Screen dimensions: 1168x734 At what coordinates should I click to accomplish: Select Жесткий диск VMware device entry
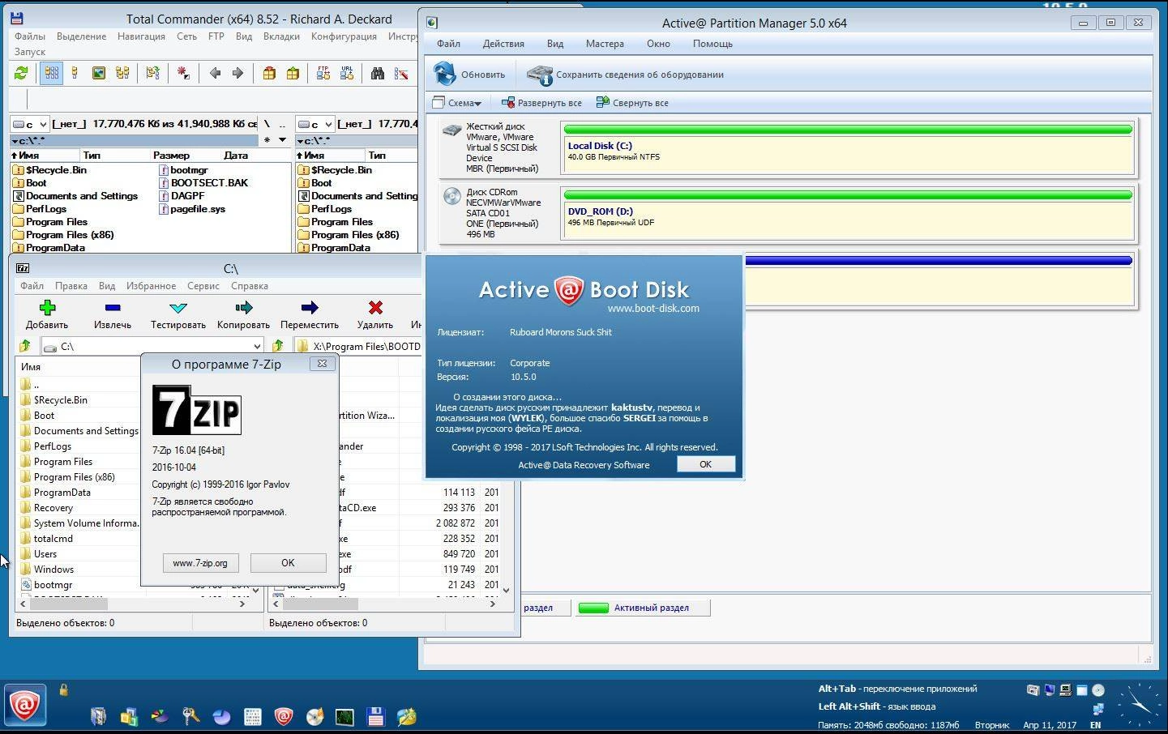498,147
